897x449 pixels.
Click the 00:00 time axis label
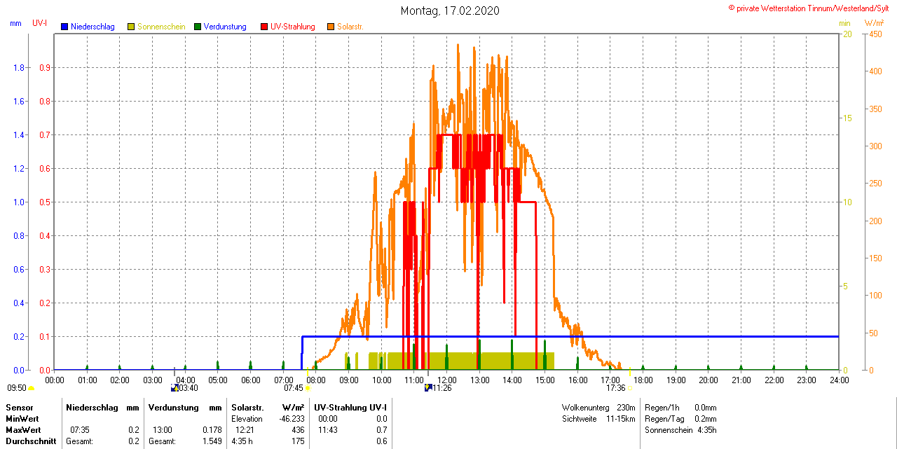coord(55,380)
